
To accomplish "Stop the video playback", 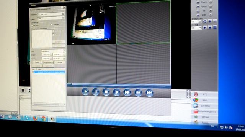I will pyautogui.click(x=106, y=92).
